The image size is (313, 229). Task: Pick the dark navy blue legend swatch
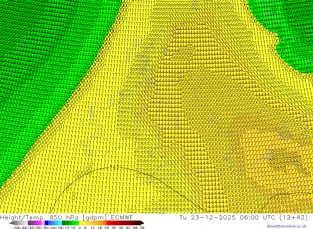coord(46,223)
